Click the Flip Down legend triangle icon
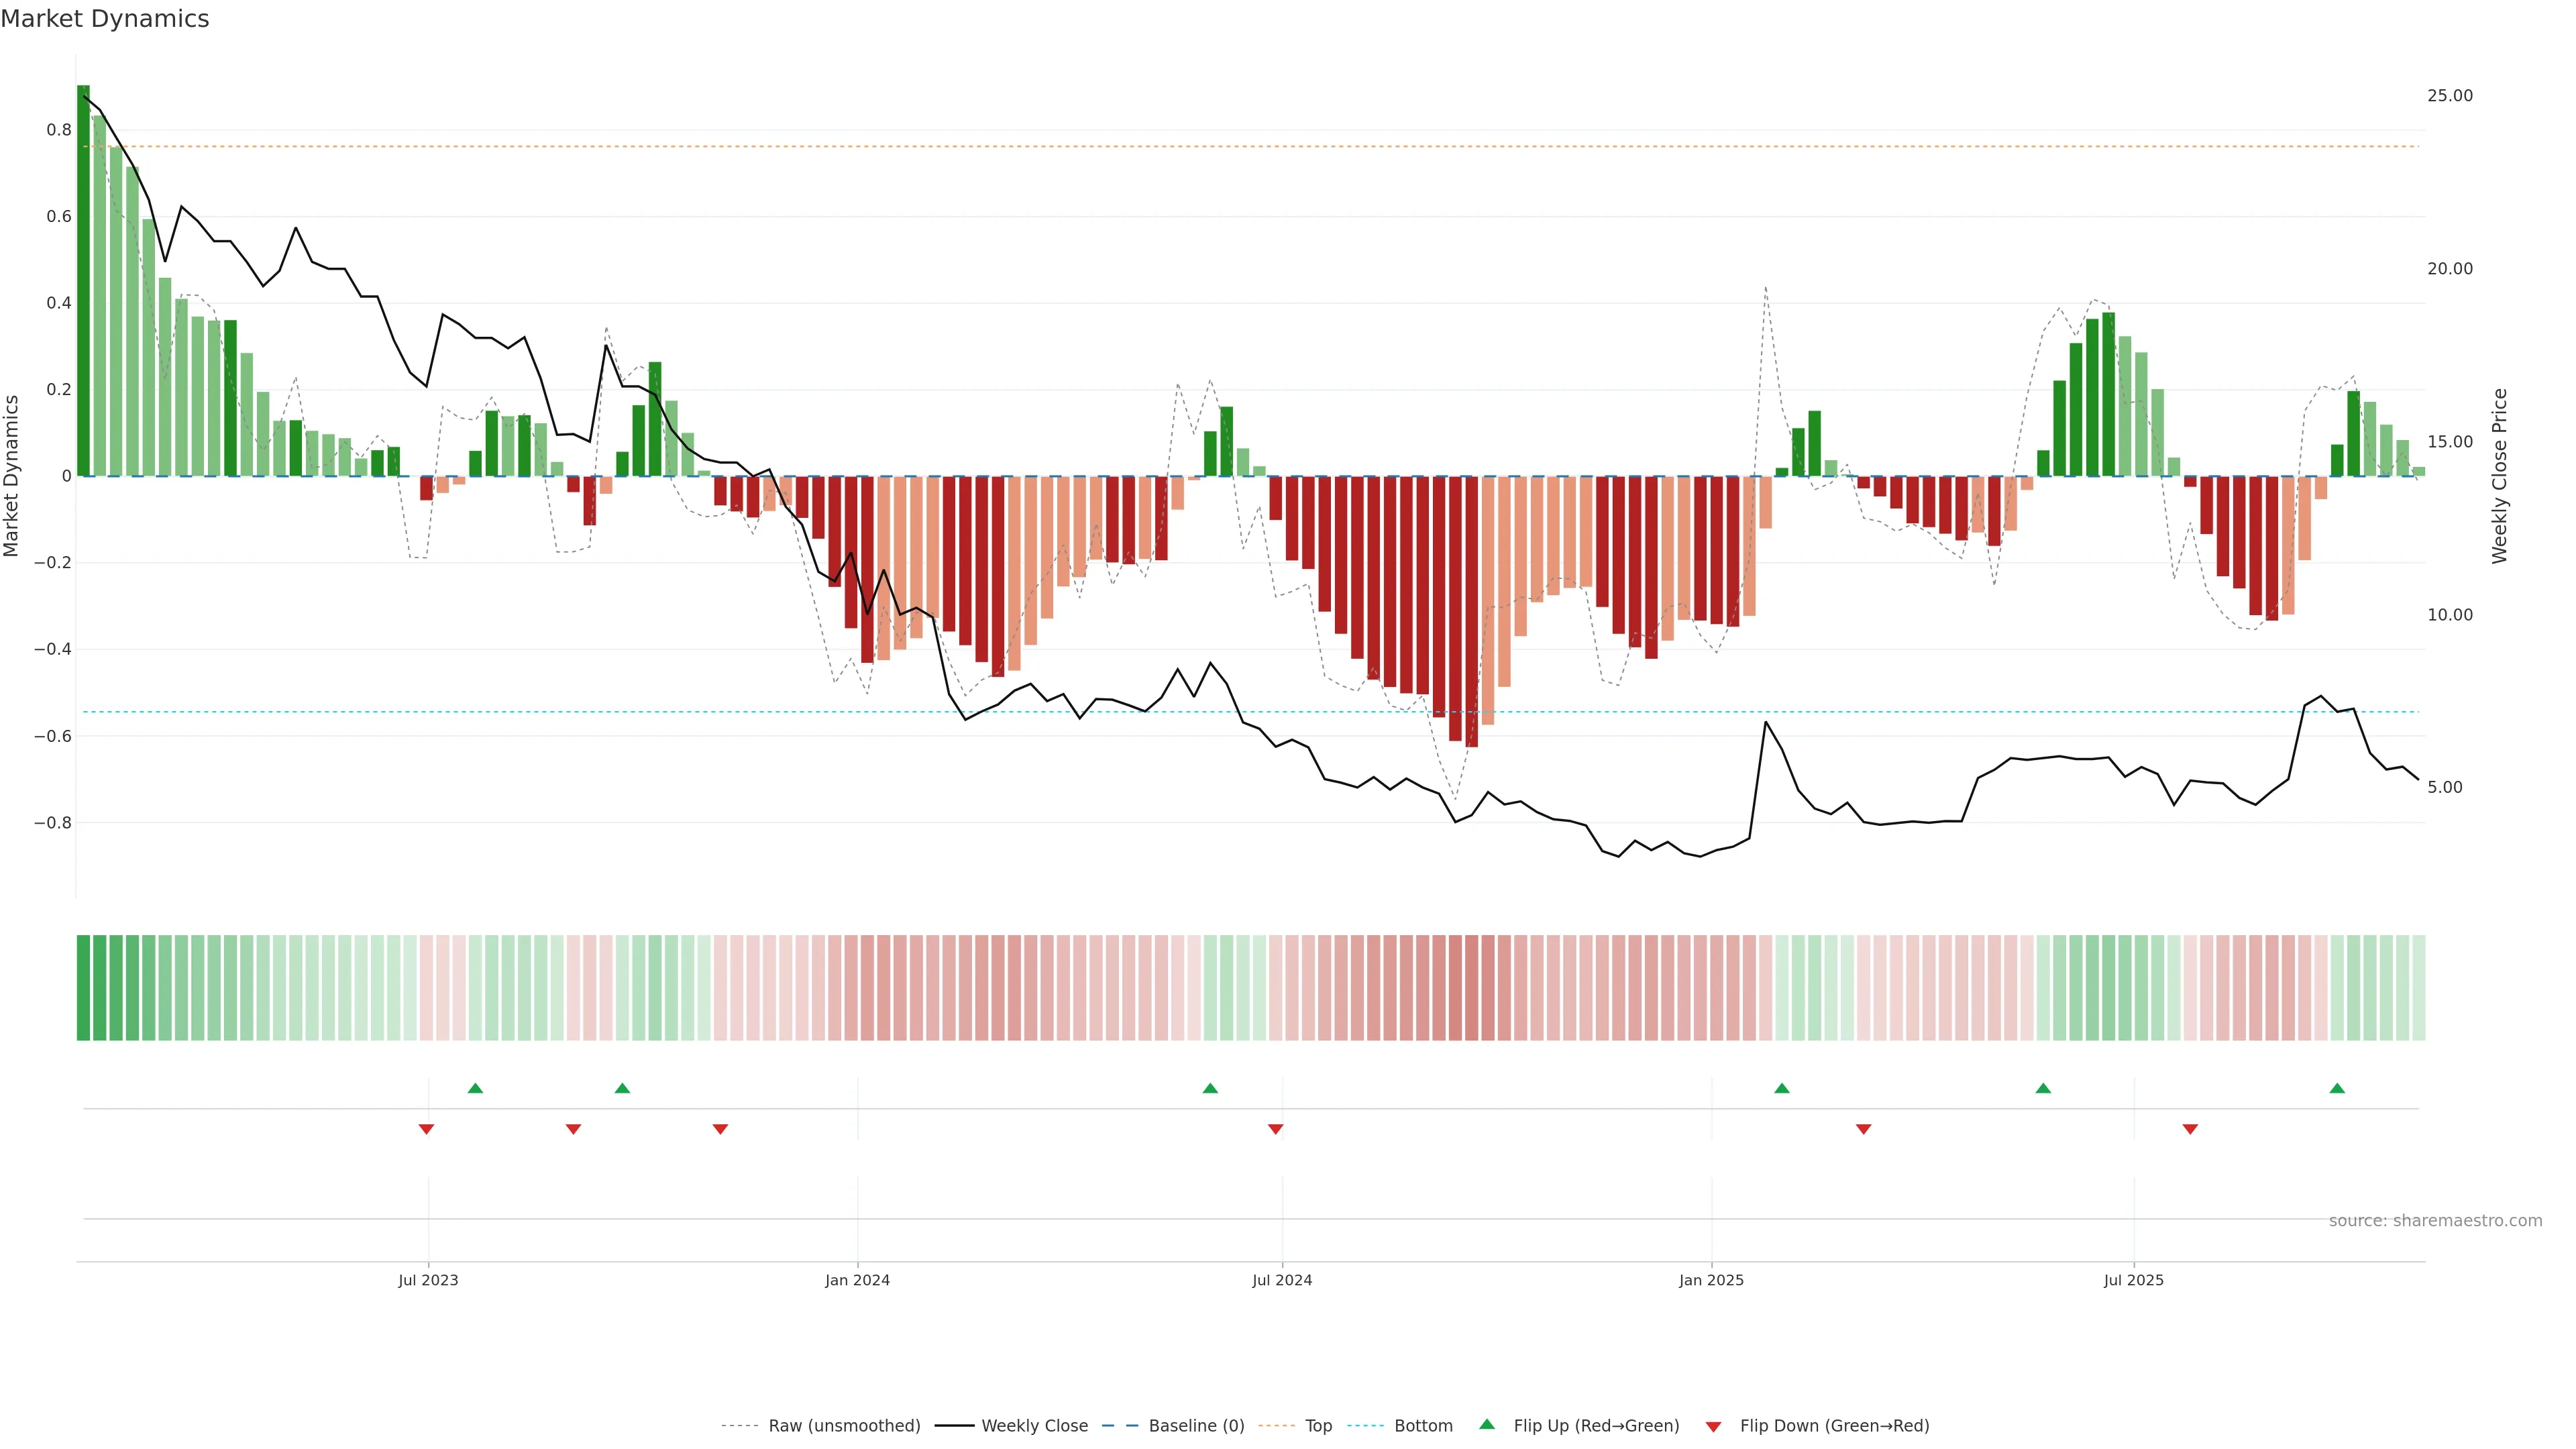Image resolution: width=2576 pixels, height=1449 pixels. 1713,1426
